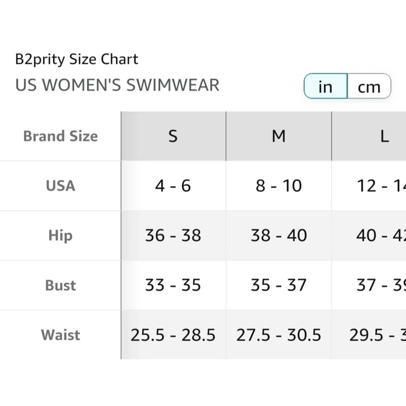Click the Brand Size row label
This screenshot has height=406, width=406.
(60, 136)
